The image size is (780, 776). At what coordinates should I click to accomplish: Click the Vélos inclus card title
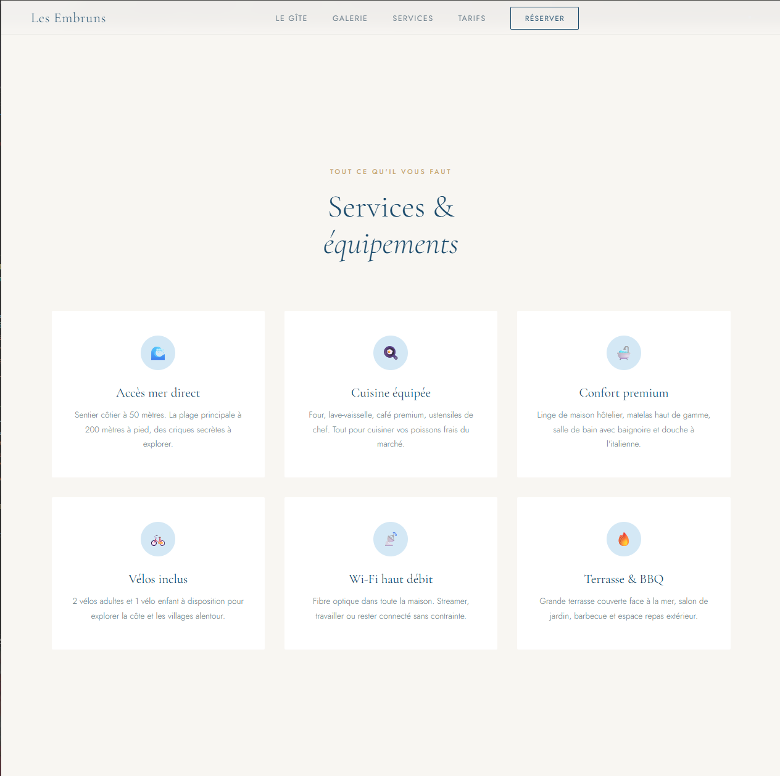pyautogui.click(x=158, y=579)
